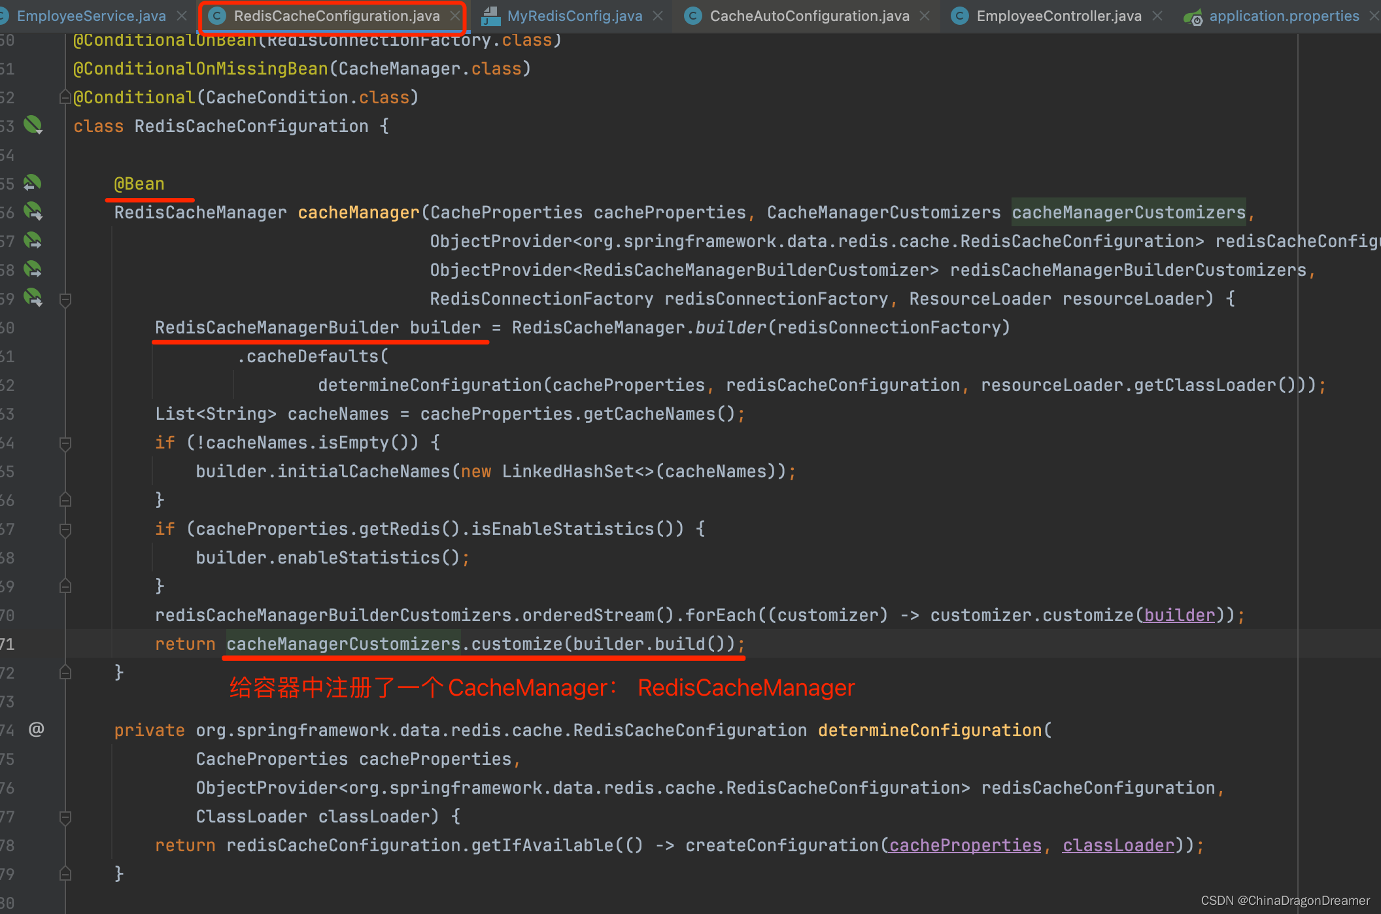Click orderedStream() call

click(x=598, y=615)
